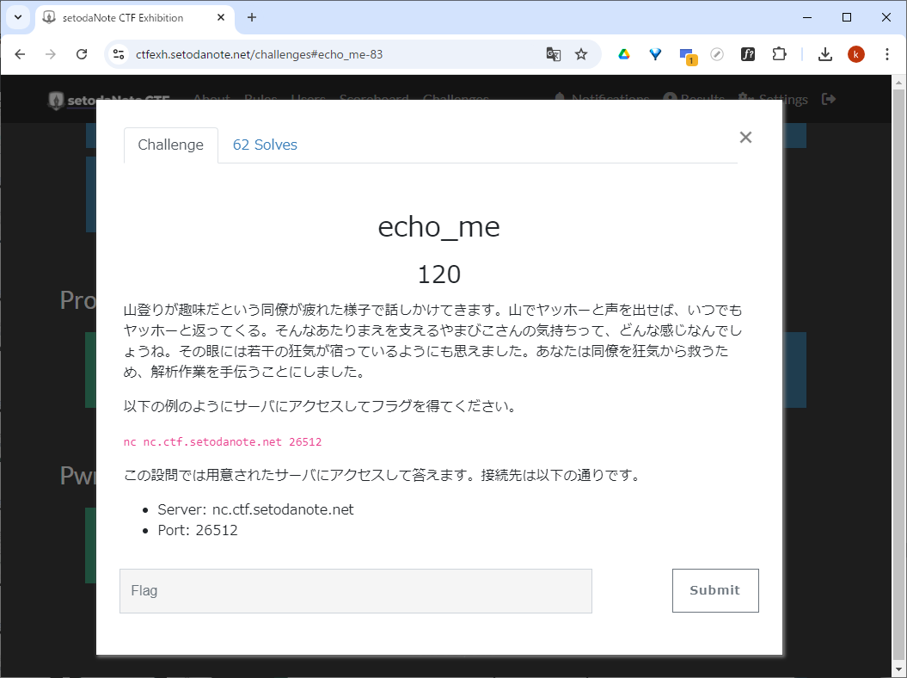Click the translate page icon
Viewport: 907px width, 678px height.
click(554, 54)
